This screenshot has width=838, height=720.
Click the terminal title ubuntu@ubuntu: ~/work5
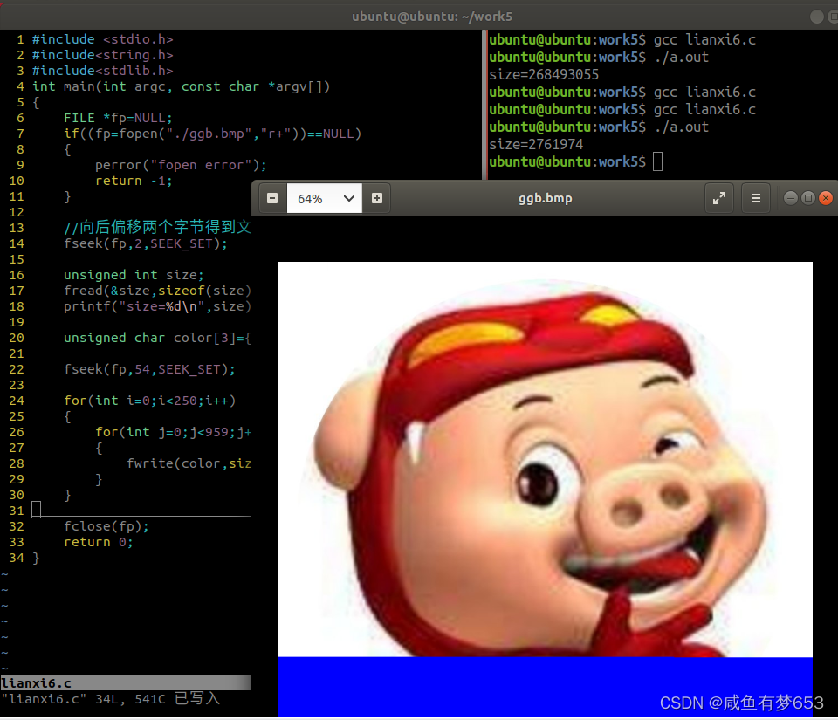point(432,17)
